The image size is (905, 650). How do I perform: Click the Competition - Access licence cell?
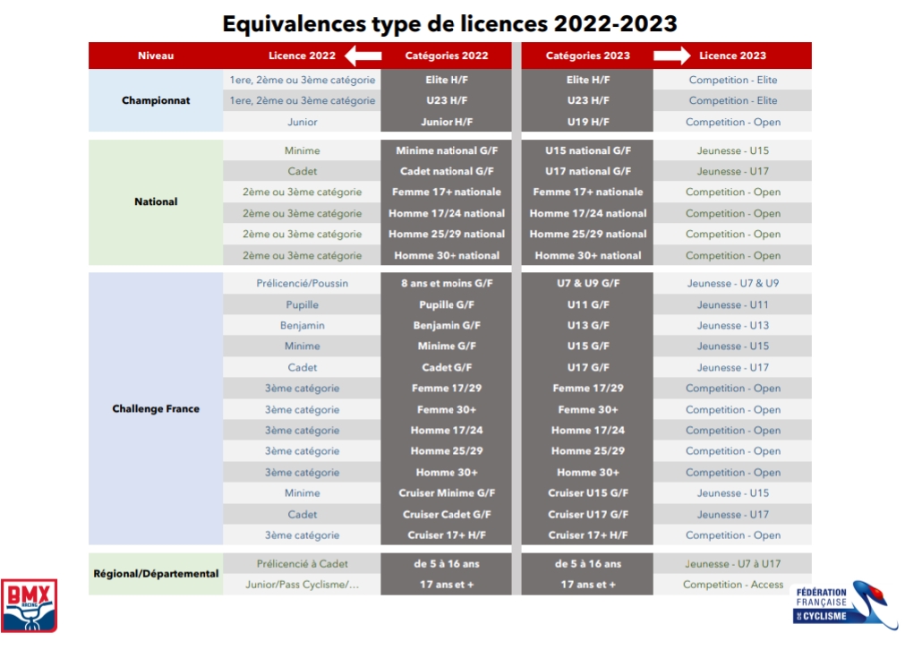[x=732, y=585]
